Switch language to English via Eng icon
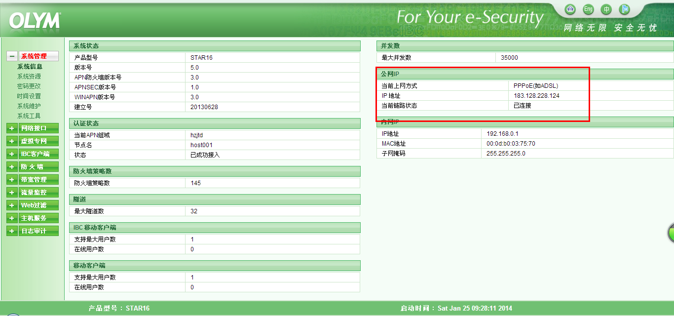674x316 pixels. click(x=588, y=9)
